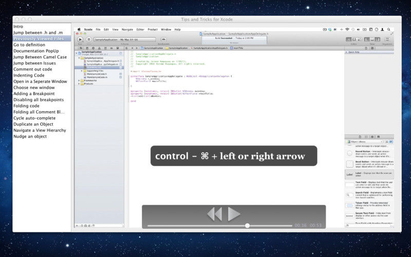Click the editor Back arrow in jump bar
This screenshot has width=411, height=257.
coord(133,48)
